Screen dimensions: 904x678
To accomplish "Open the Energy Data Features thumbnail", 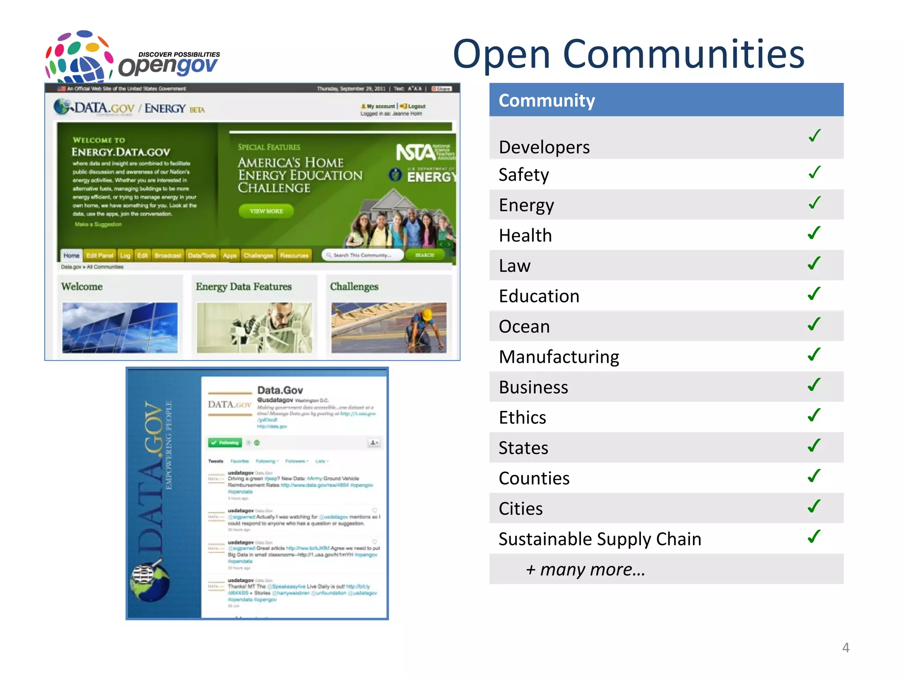I will tap(254, 328).
